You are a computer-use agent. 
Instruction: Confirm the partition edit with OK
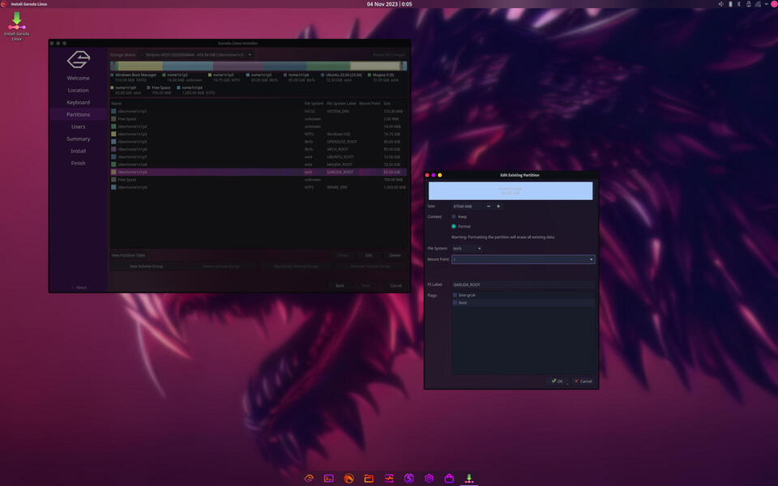point(558,381)
